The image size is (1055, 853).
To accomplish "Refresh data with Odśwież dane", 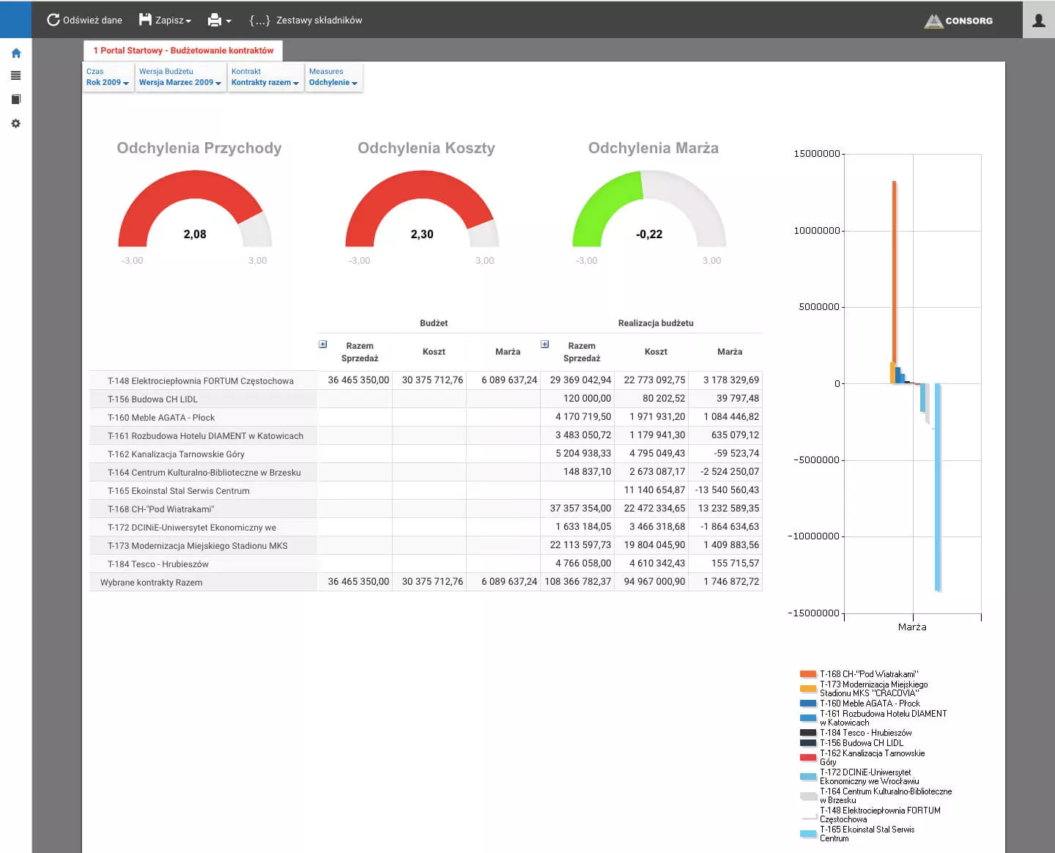I will (x=84, y=20).
